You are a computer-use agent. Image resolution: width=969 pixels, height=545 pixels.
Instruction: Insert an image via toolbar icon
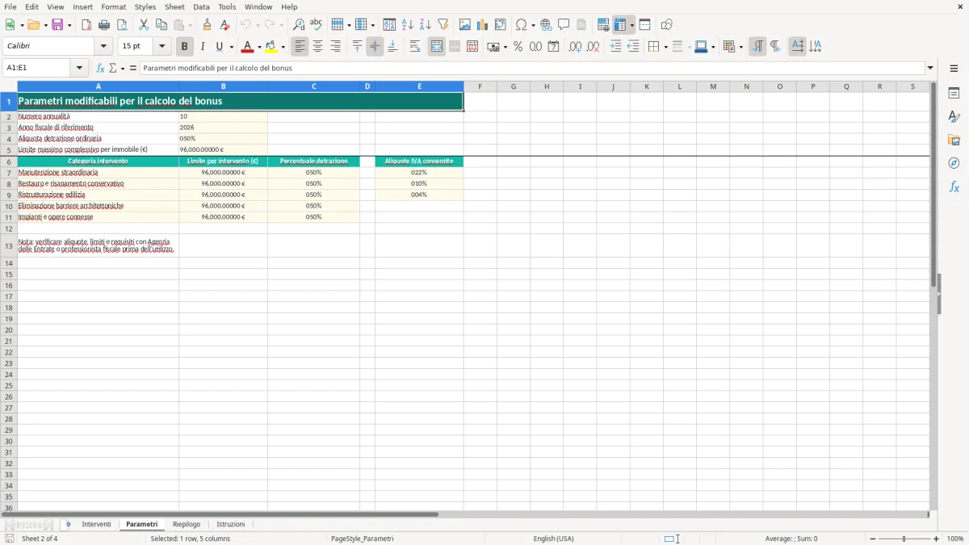465,25
